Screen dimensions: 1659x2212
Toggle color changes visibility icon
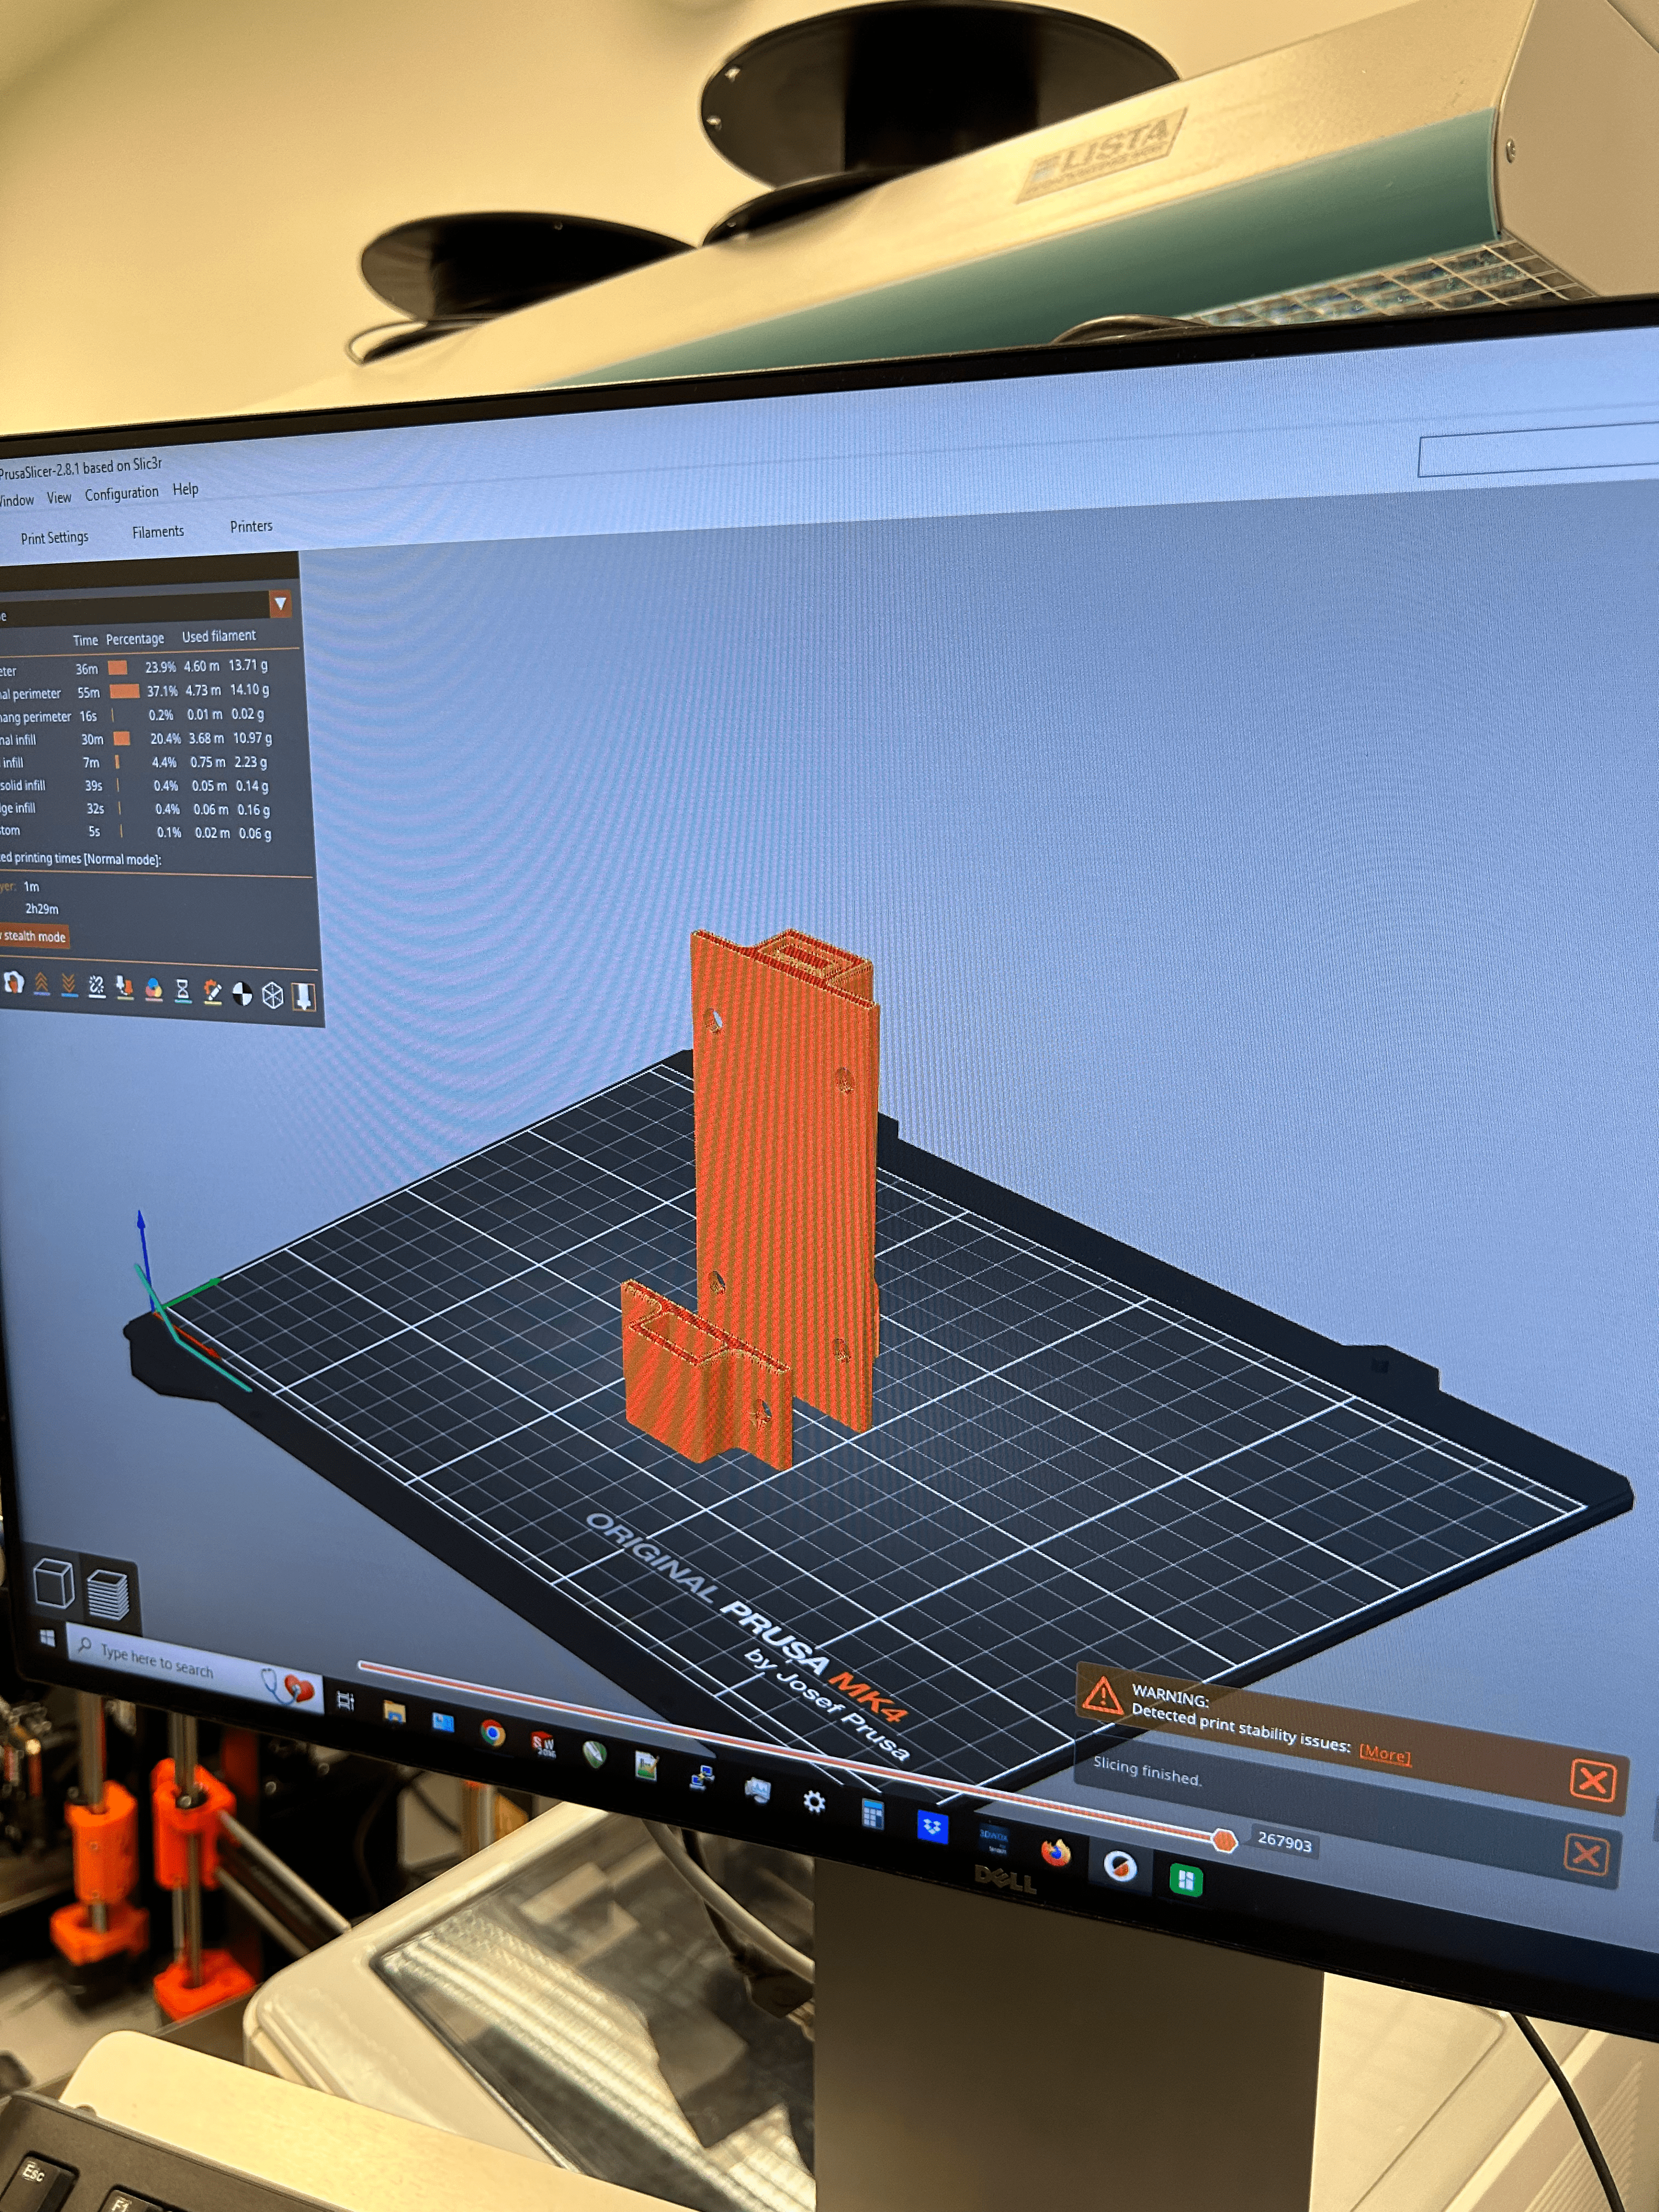pos(153,989)
